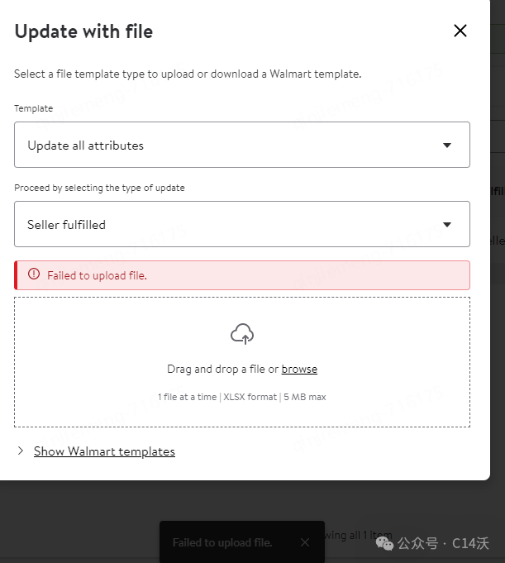Open the Template dropdown showing Update all attributes
Viewport: 505px width, 563px height.
point(241,146)
